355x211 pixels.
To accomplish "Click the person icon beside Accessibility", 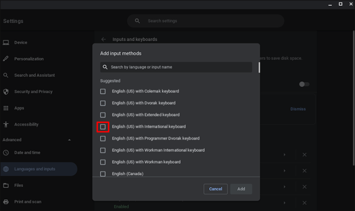I will click(x=6, y=125).
